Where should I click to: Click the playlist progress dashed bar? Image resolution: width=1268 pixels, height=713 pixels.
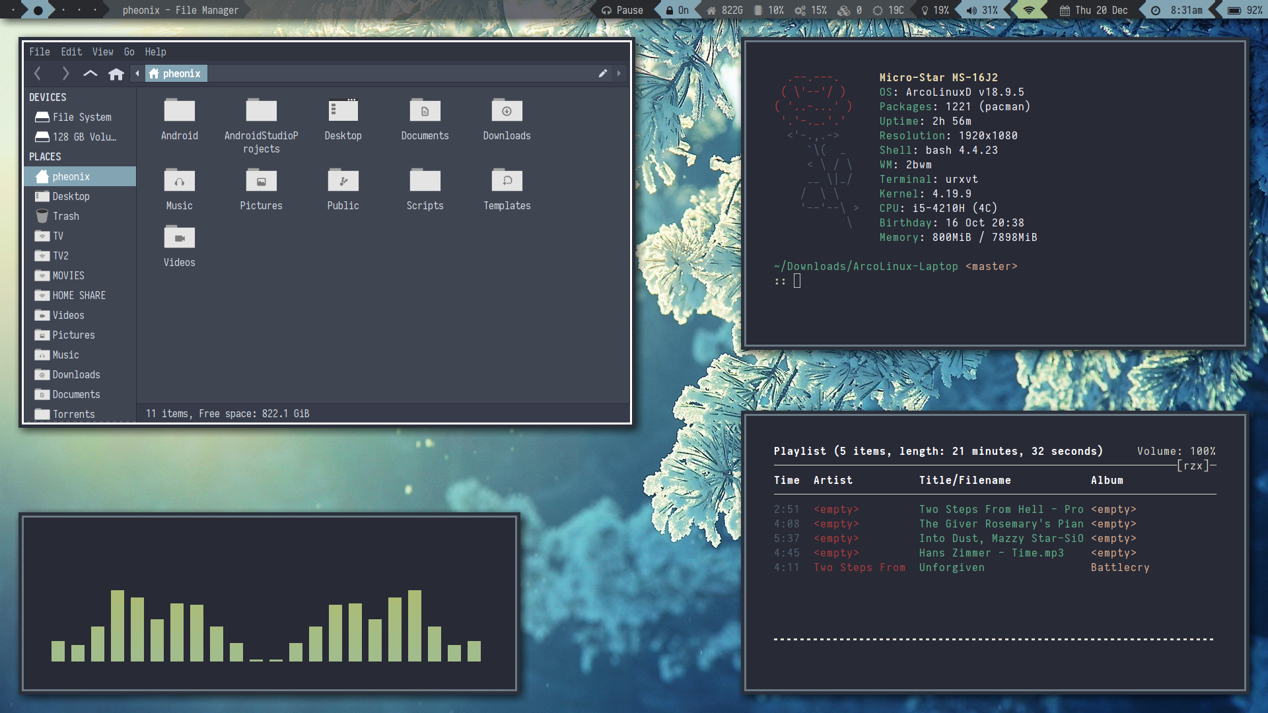point(993,639)
